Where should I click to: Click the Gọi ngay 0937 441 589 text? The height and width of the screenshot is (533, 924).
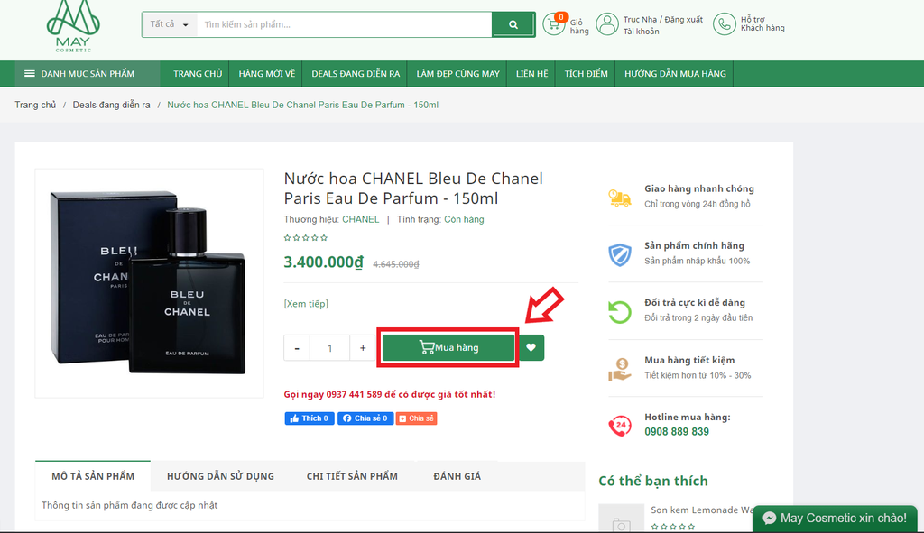[x=390, y=395]
